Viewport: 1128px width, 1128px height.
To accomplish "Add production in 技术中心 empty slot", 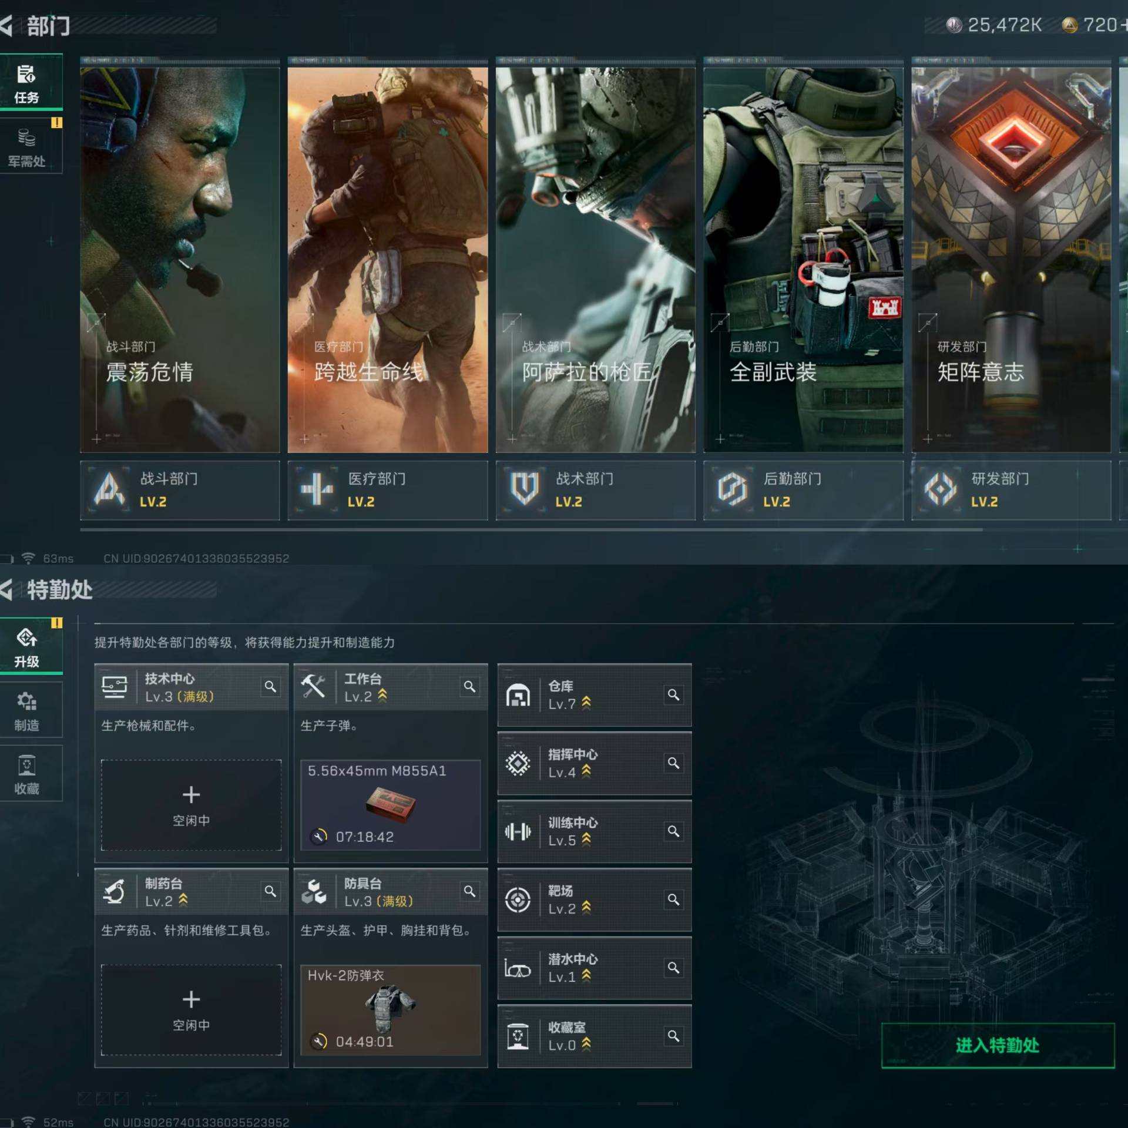I will (x=191, y=805).
